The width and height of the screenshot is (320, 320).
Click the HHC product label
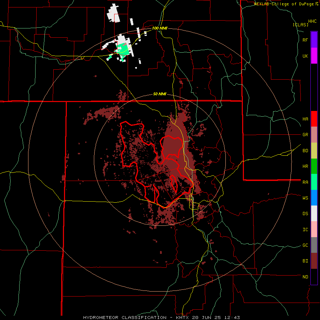click(313, 21)
